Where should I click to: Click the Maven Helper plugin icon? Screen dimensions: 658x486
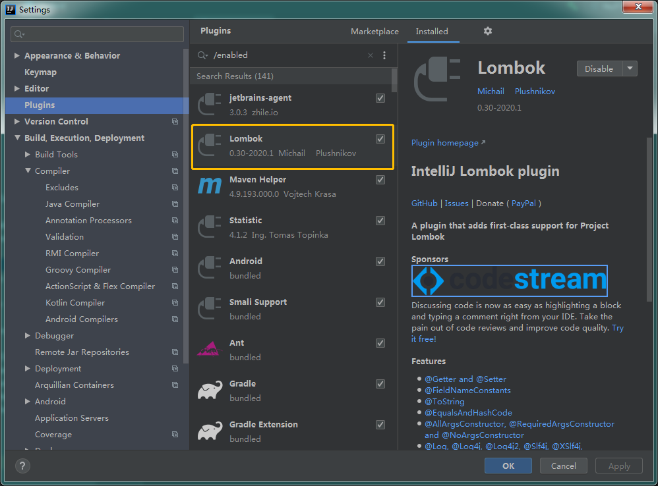[x=210, y=186]
